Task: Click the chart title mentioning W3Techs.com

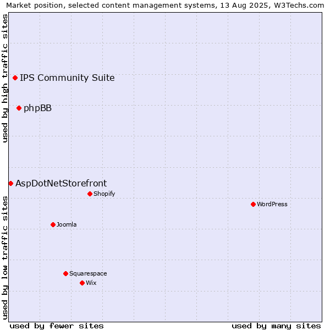Action: pos(165,5)
